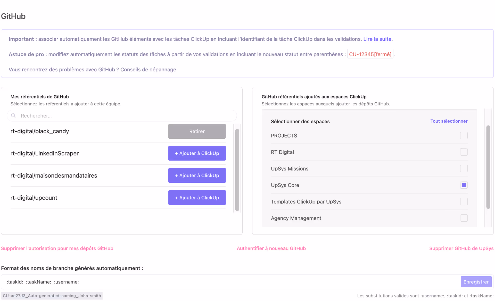Remove authorization for my GitHub repositories
Screen dimensions: 495x301
tap(57, 248)
